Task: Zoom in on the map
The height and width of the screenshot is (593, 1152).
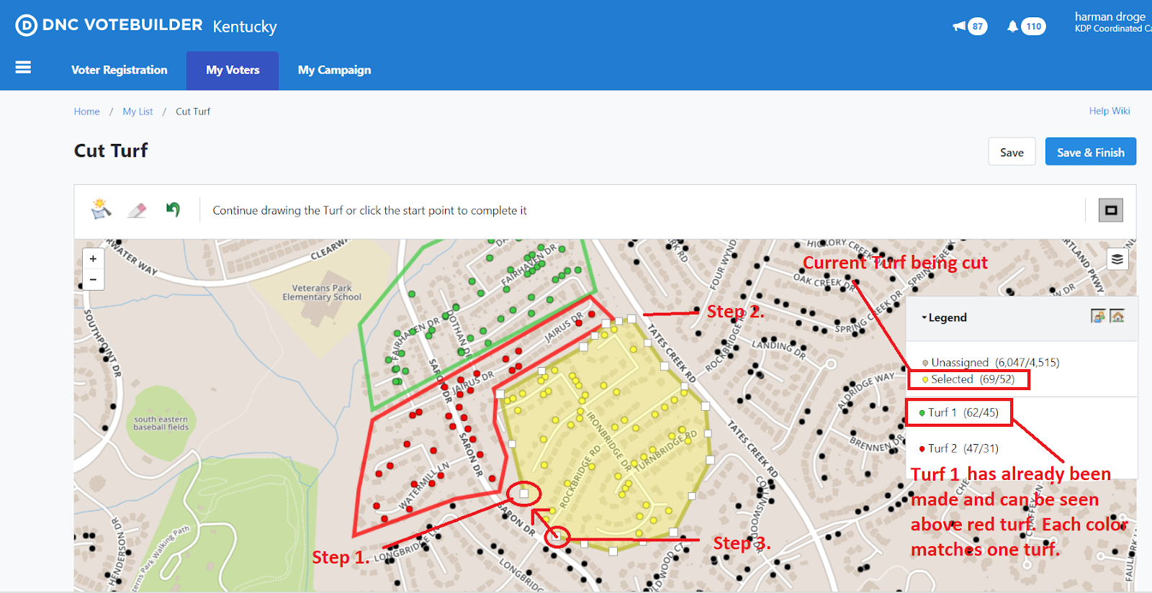Action: tap(93, 259)
